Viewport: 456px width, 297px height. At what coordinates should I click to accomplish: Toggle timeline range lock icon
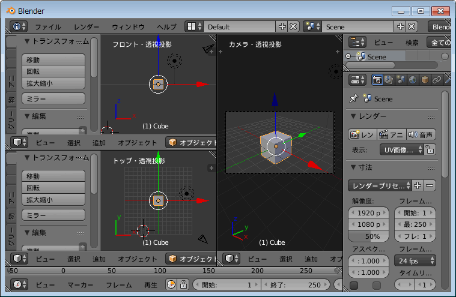(x=183, y=284)
